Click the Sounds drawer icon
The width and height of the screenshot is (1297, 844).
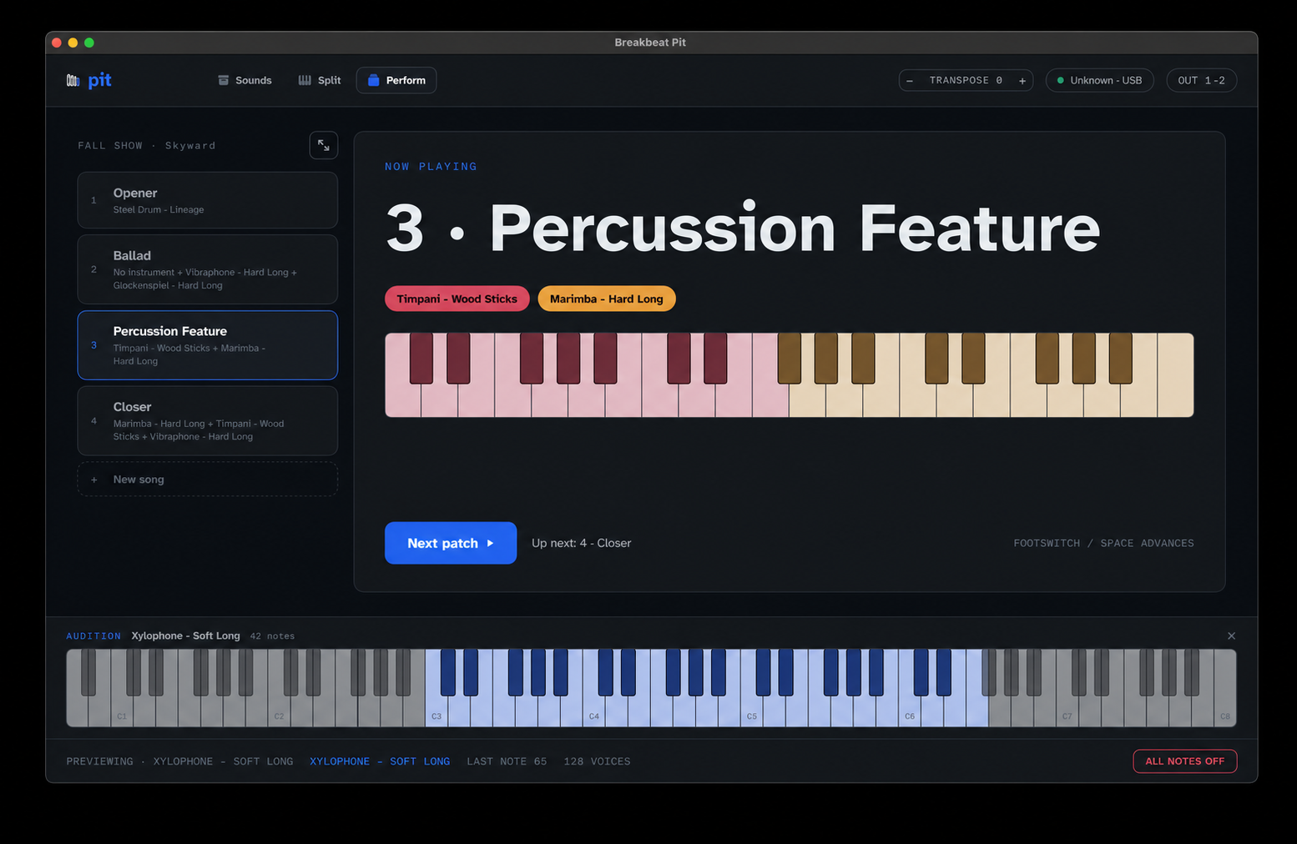click(223, 80)
